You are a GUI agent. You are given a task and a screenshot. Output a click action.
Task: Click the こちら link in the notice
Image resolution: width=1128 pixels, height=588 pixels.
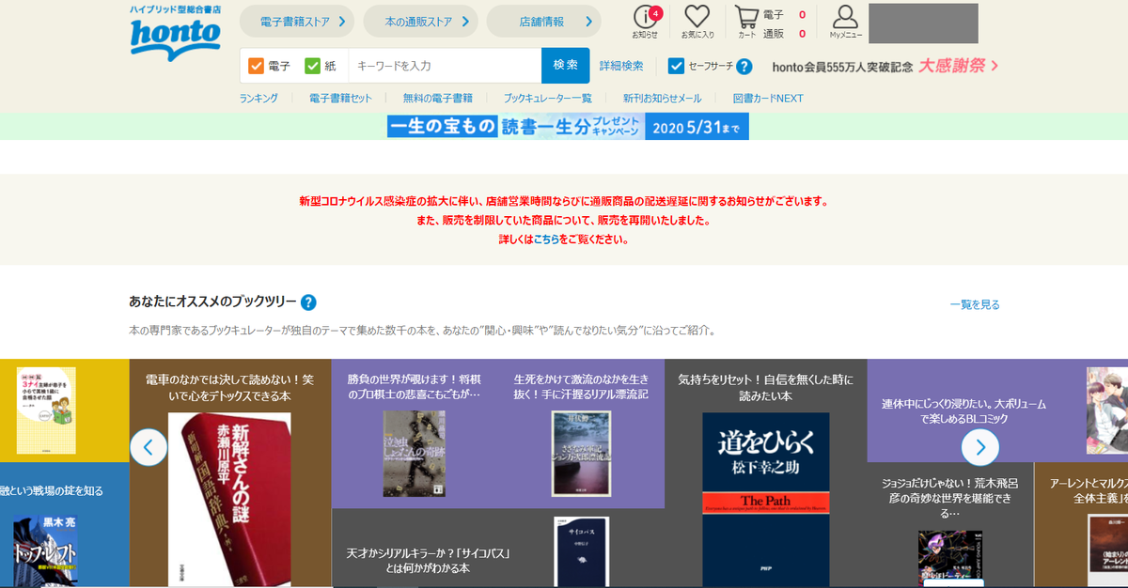point(546,240)
